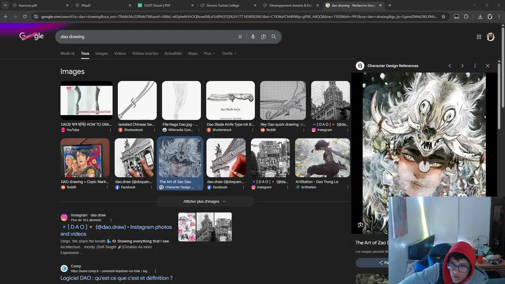Switch to the Vidéos tab
Screen dimensions: 505x284
point(120,53)
